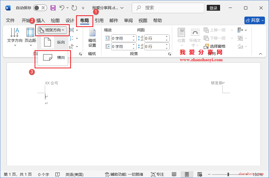The image size is (269, 178).
Task: Switch to the 审阅 tab
Action: 128,20
